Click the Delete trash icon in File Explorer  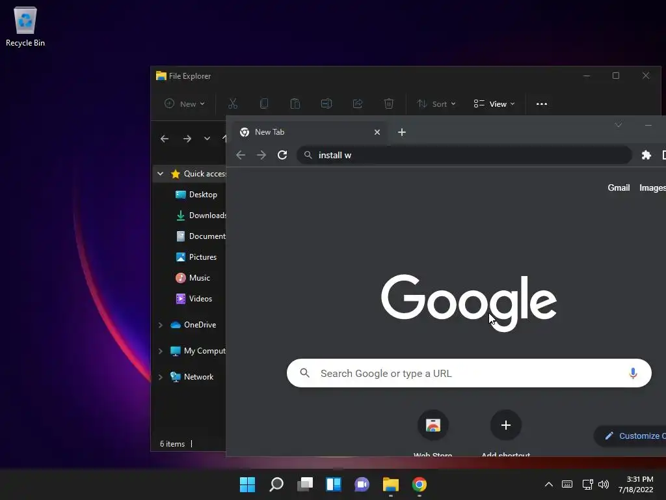point(389,104)
